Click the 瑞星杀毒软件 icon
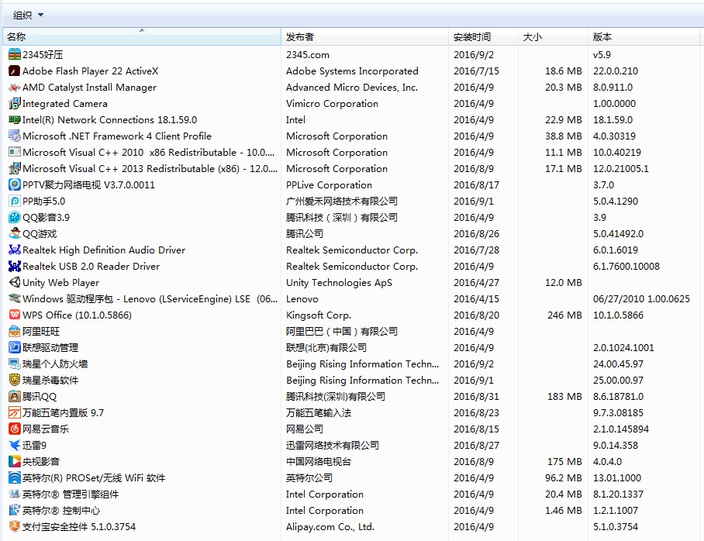This screenshot has width=704, height=541. click(x=15, y=380)
